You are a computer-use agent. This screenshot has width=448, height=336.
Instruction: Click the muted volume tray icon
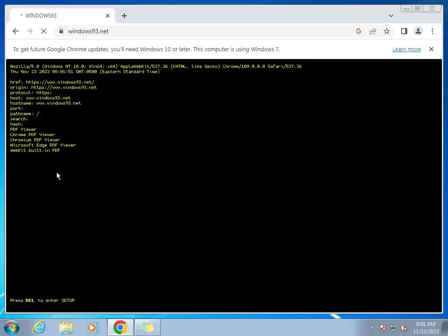(404, 328)
